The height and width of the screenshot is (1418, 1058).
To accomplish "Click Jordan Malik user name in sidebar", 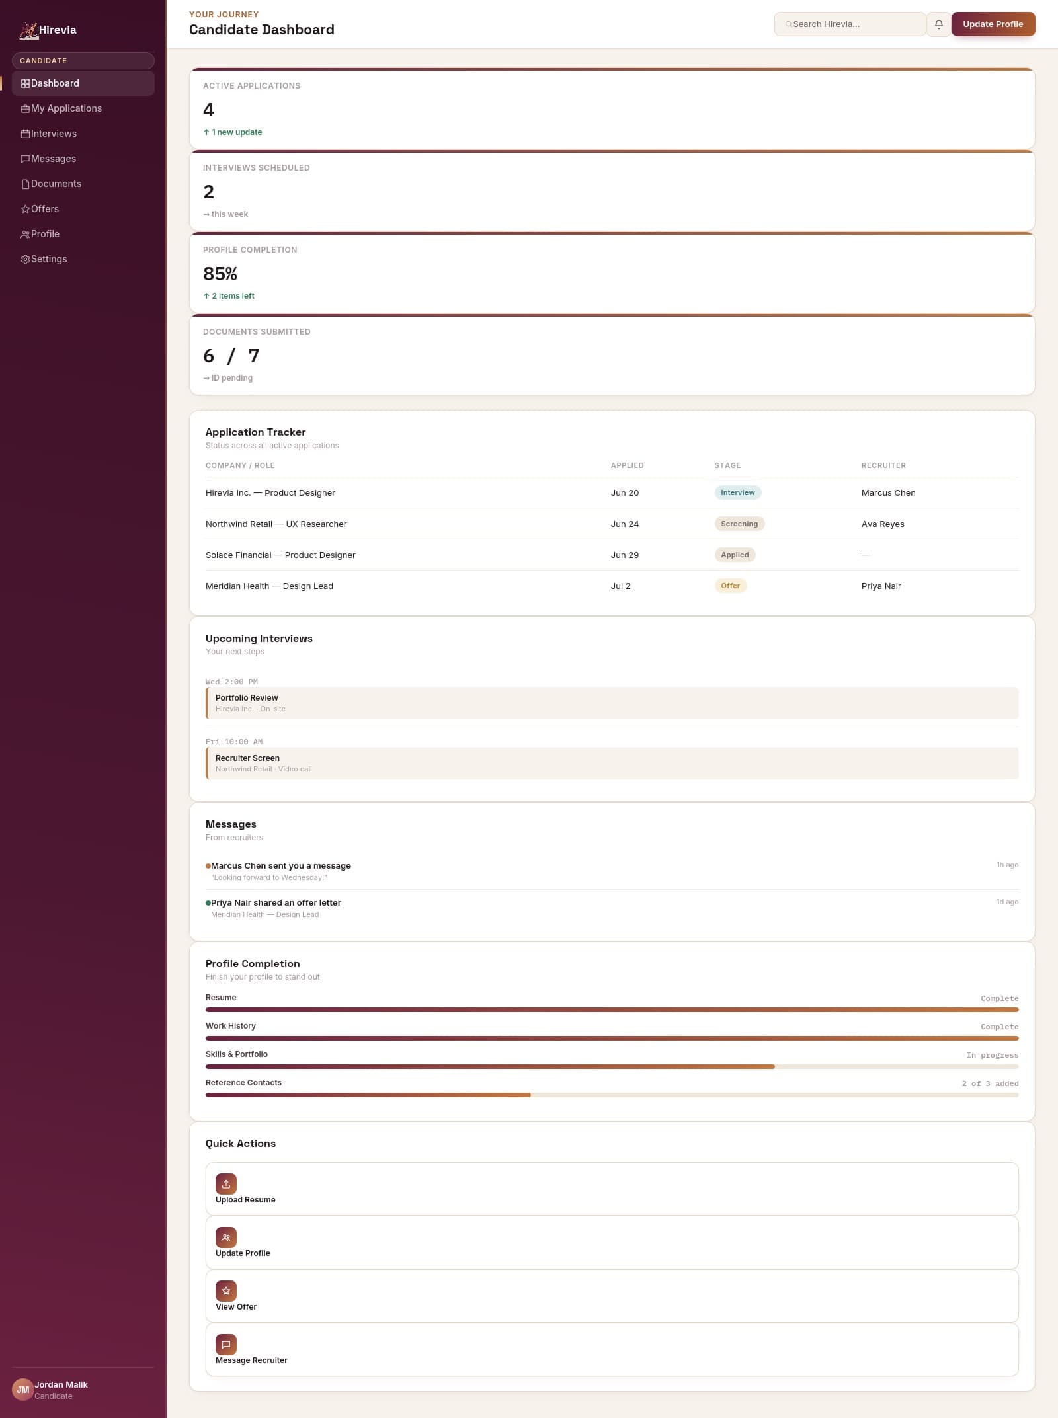I will point(61,1384).
